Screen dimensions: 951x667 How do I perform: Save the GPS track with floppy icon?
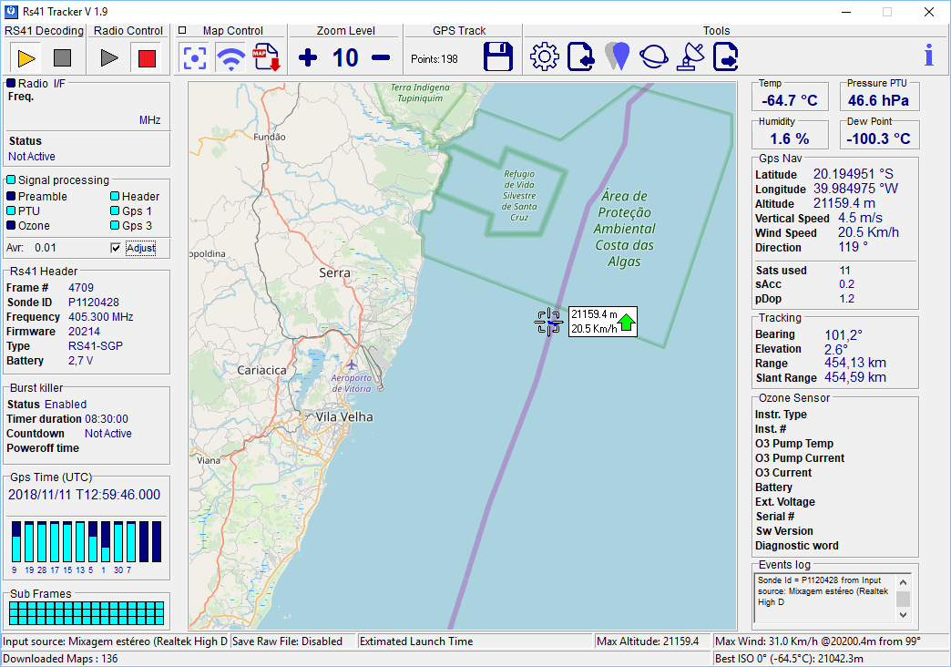pyautogui.click(x=498, y=57)
